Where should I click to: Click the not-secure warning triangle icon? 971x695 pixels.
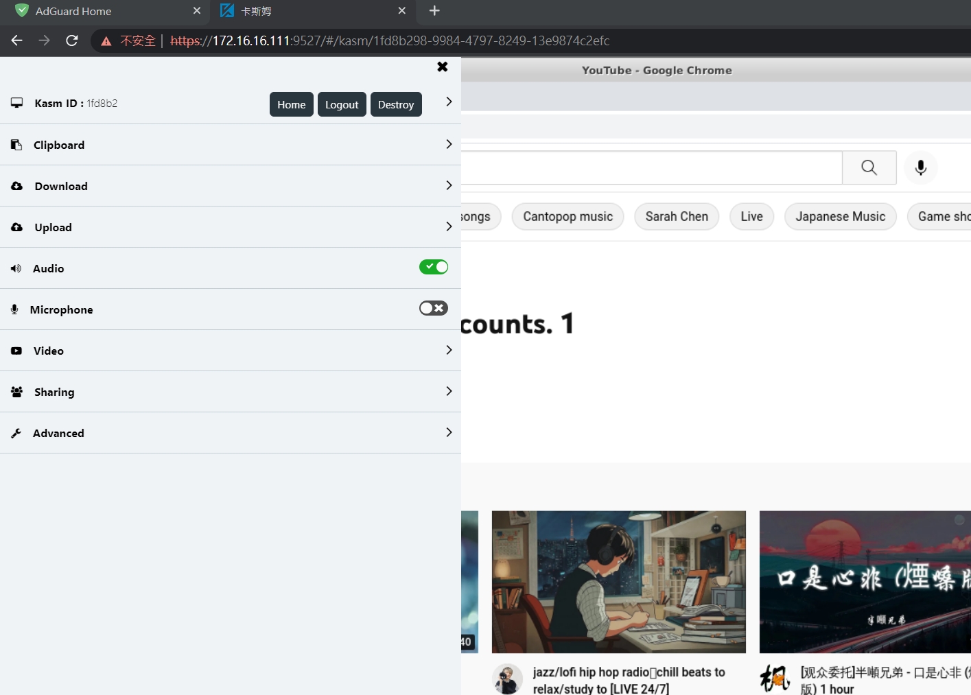coord(106,41)
